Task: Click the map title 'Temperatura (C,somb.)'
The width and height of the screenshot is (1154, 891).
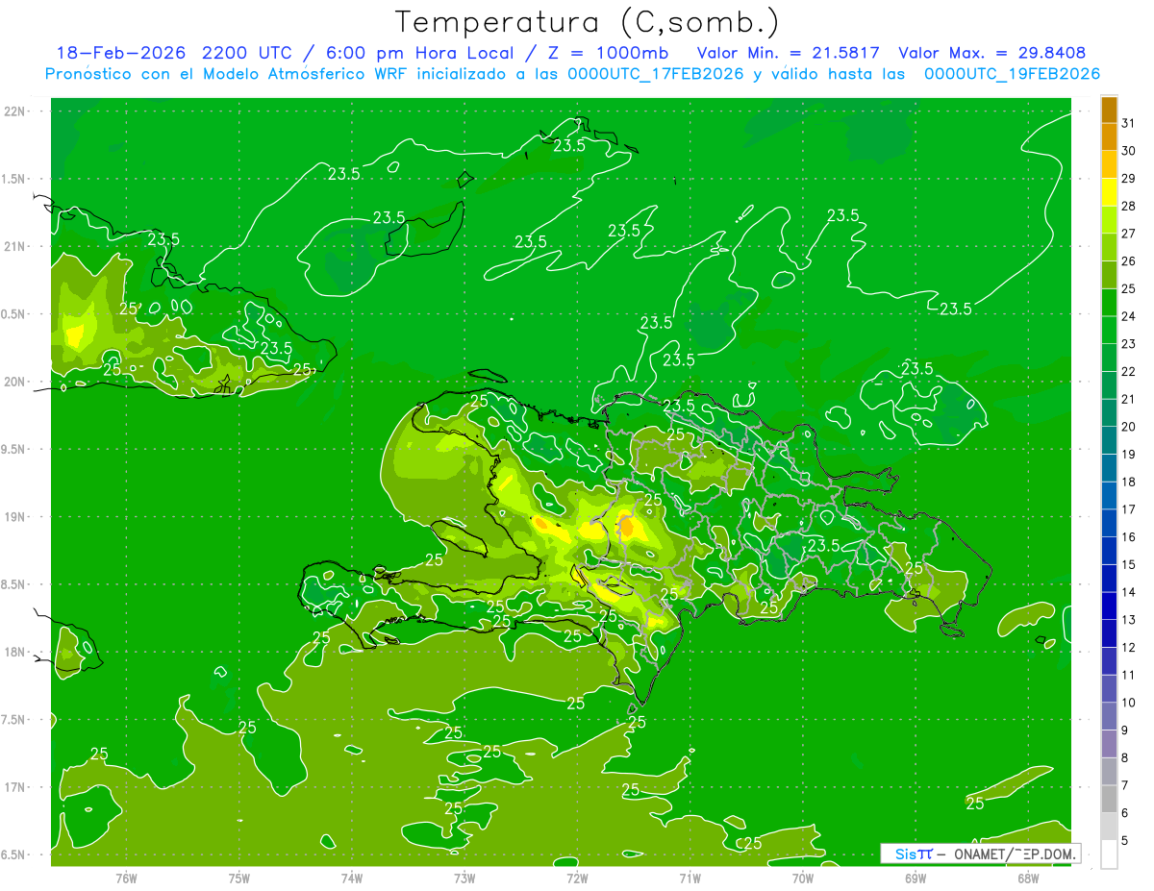Action: pyautogui.click(x=587, y=22)
